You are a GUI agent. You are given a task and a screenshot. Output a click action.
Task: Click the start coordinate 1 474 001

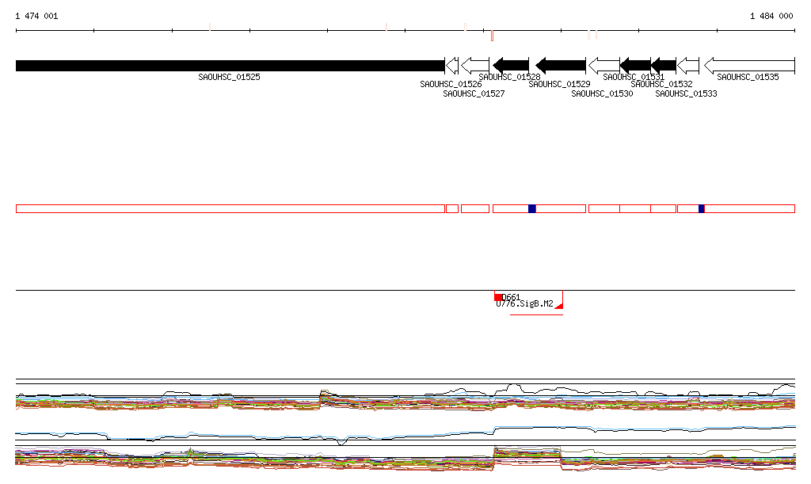(x=36, y=16)
